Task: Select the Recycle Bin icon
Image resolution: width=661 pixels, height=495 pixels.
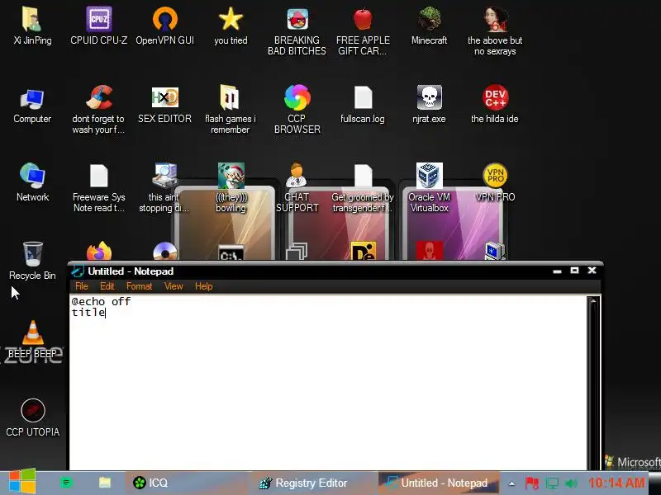Action: [x=32, y=254]
